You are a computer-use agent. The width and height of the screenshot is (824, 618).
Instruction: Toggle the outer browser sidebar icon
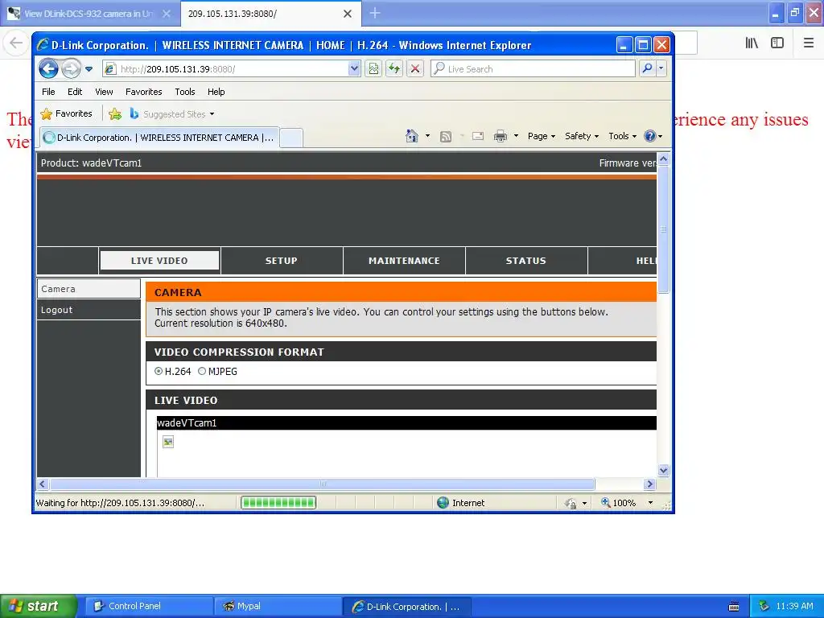[x=777, y=43]
